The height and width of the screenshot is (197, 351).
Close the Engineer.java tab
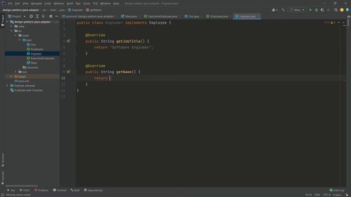pos(258,16)
